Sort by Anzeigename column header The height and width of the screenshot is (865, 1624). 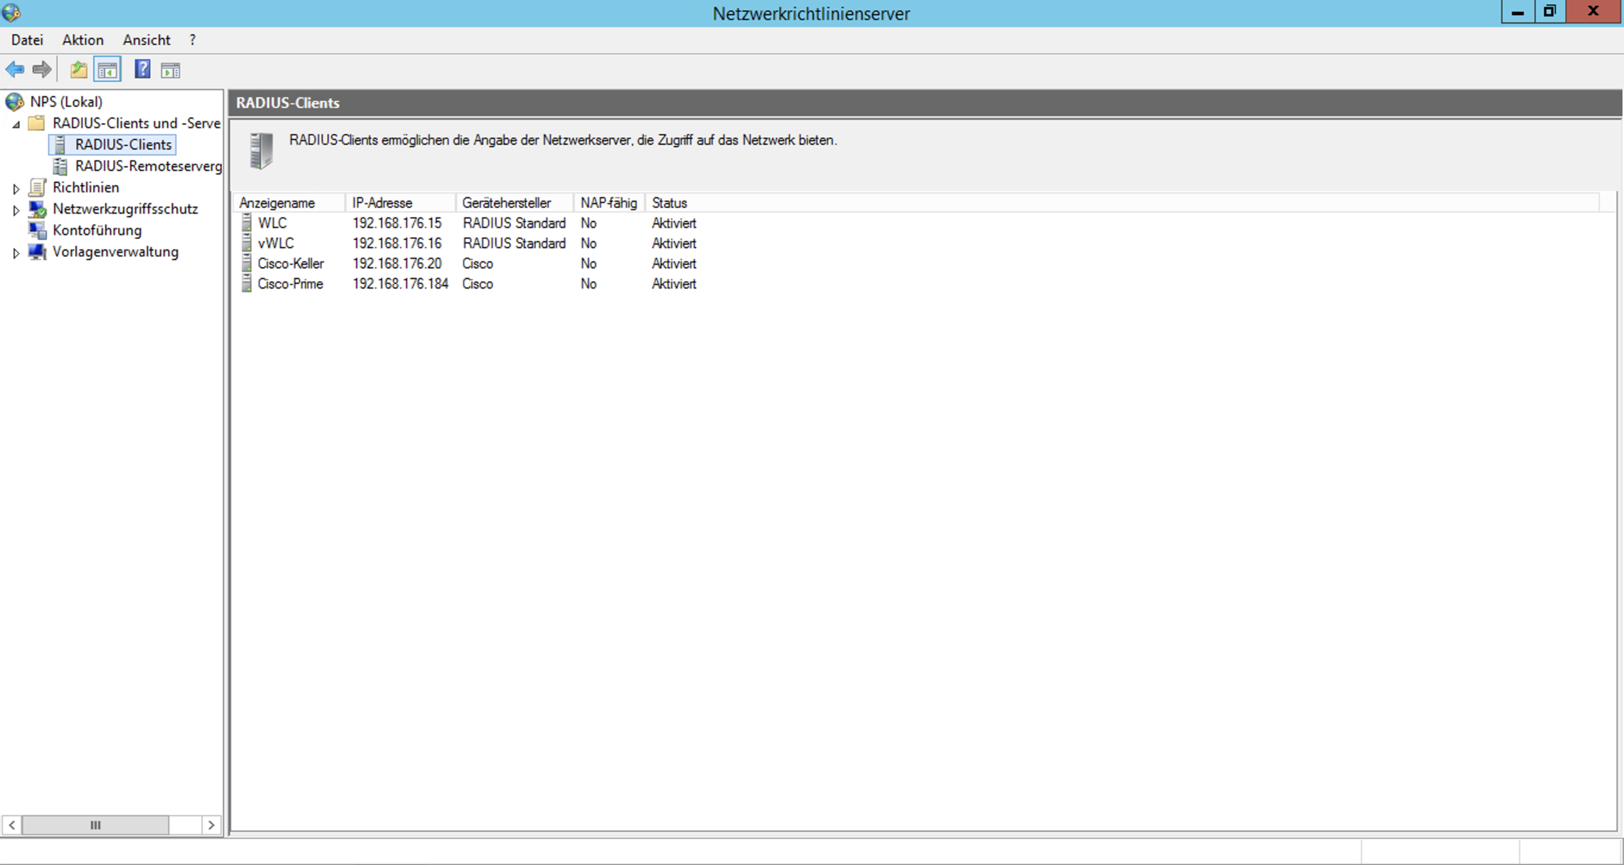(x=289, y=203)
